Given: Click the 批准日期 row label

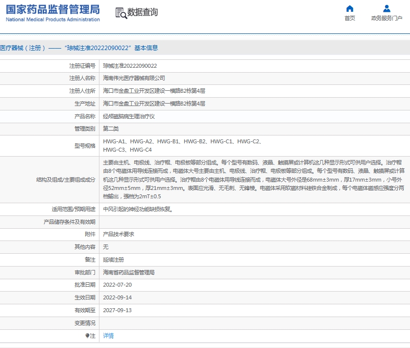Looking at the screenshot, I should pyautogui.click(x=85, y=285).
